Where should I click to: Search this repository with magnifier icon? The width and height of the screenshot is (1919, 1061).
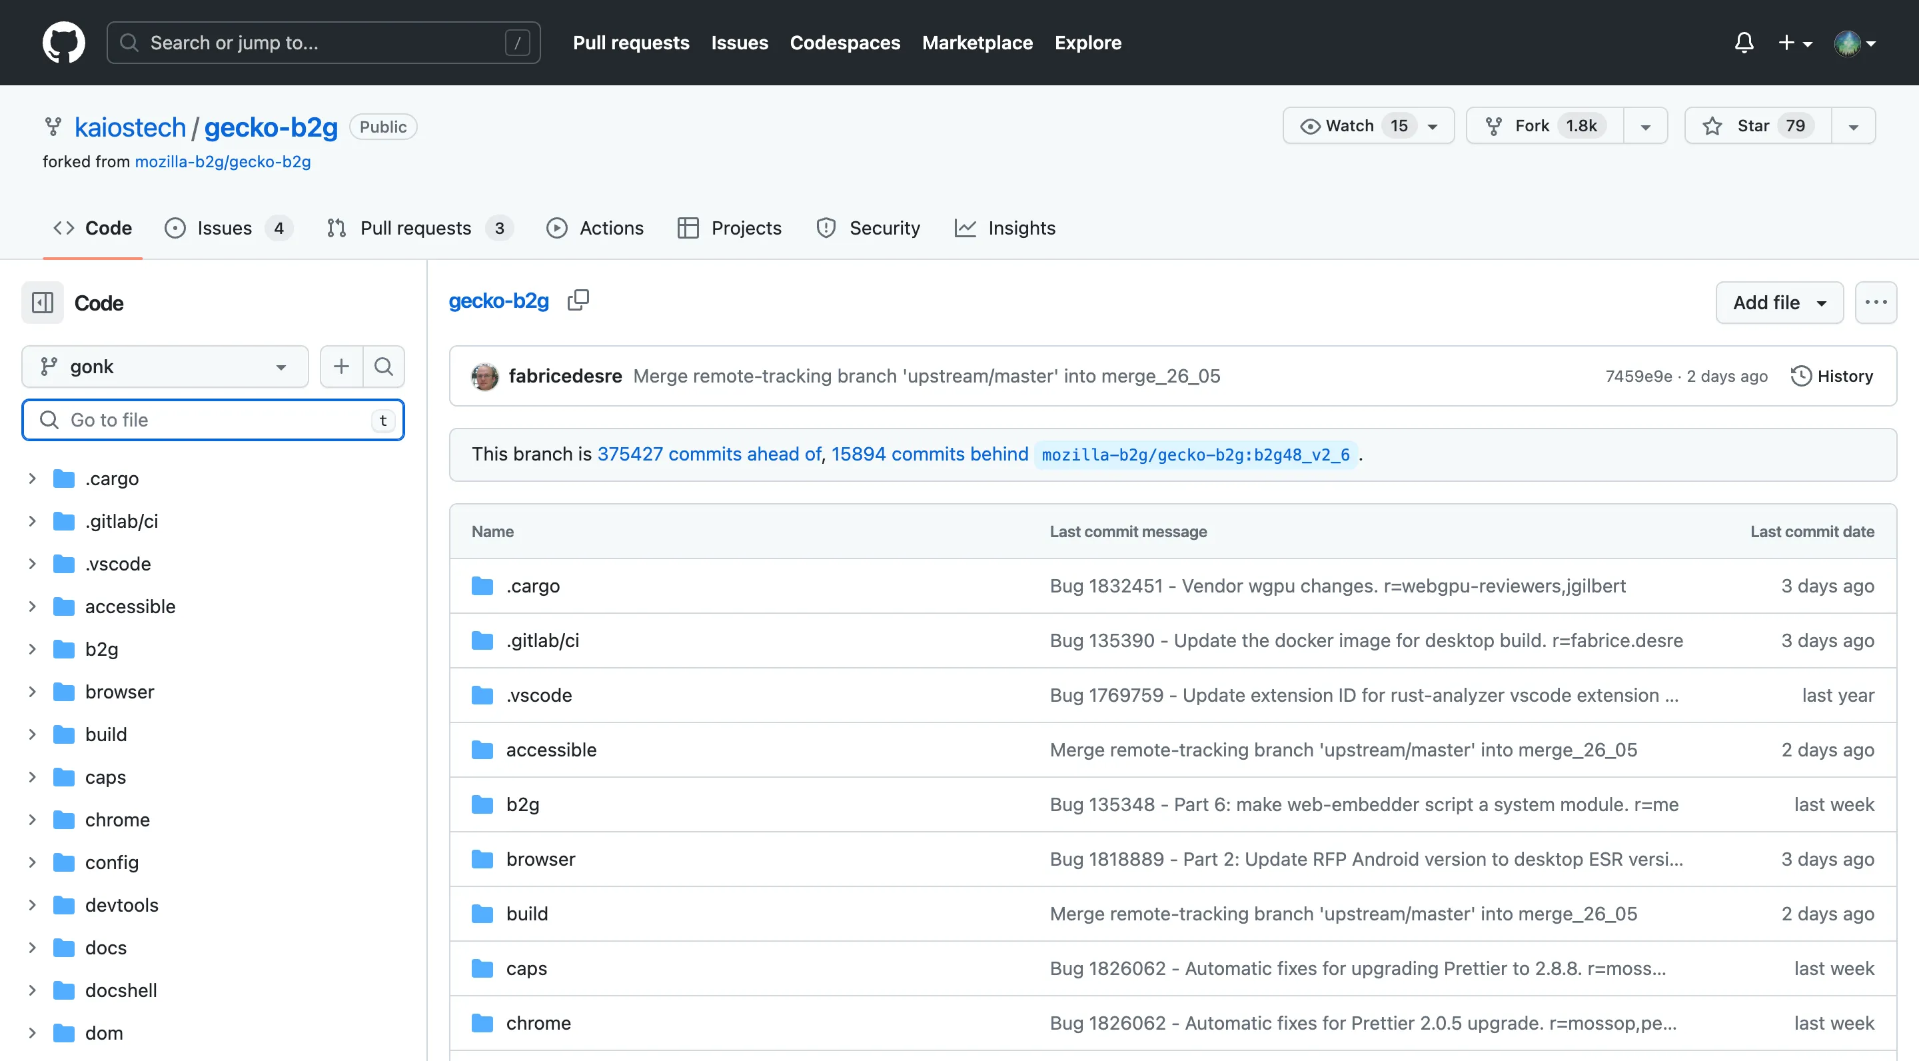384,367
